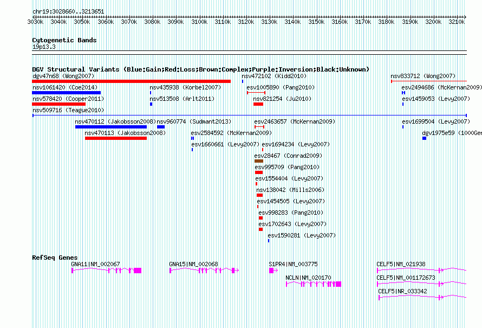Screen dimensions: 482x328
Task: Open nsv470113 (Jakobsson2008) variant
Action: point(125,133)
